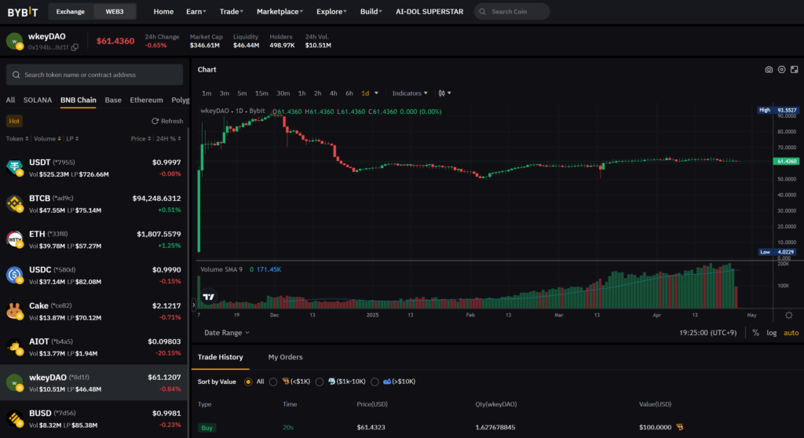Click the Refresh token list icon
Image resolution: width=804 pixels, height=438 pixels.
click(155, 121)
